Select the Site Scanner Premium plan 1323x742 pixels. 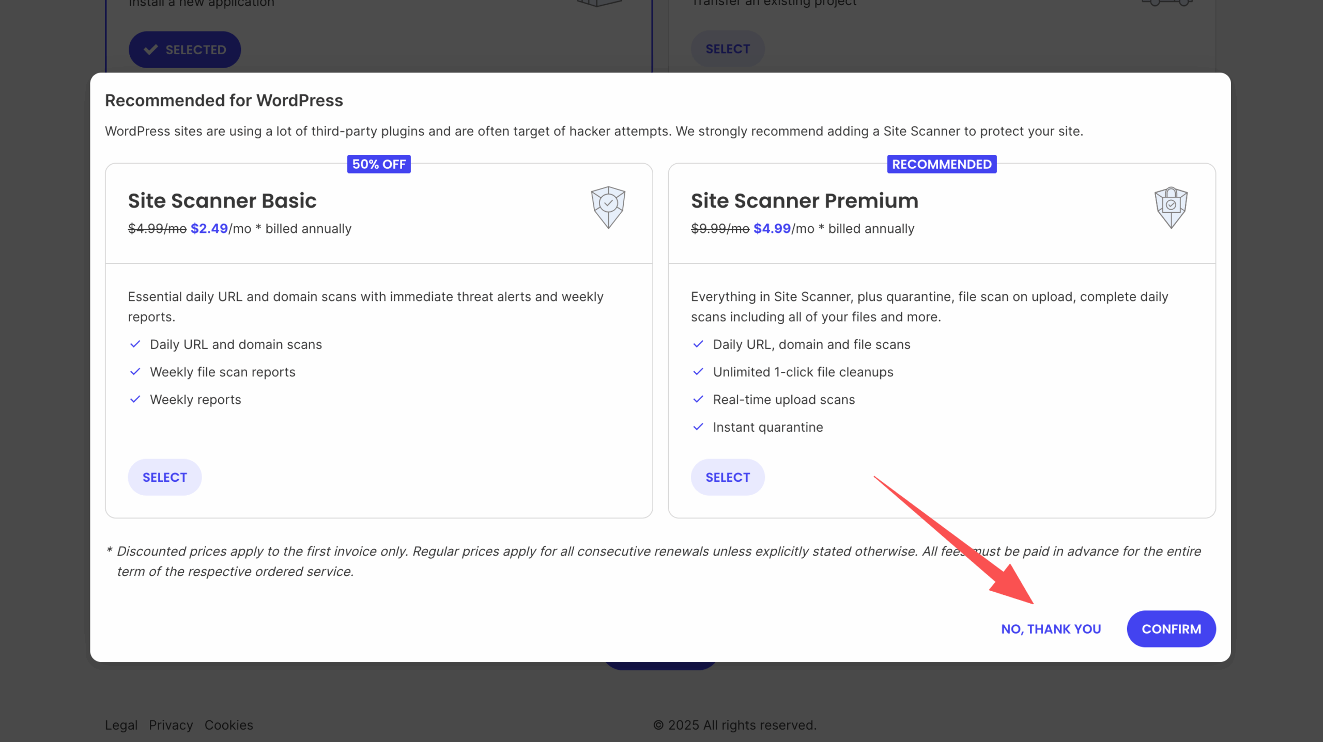727,477
